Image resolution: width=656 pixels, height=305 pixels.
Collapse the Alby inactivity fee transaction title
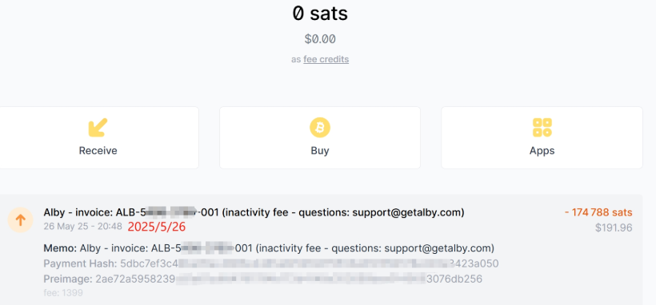point(254,212)
